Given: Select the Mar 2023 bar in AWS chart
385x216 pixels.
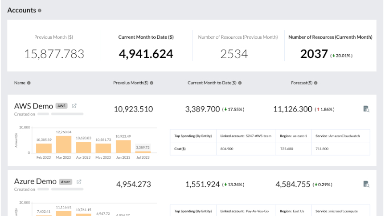Looking at the screenshot, I should point(64,144).
